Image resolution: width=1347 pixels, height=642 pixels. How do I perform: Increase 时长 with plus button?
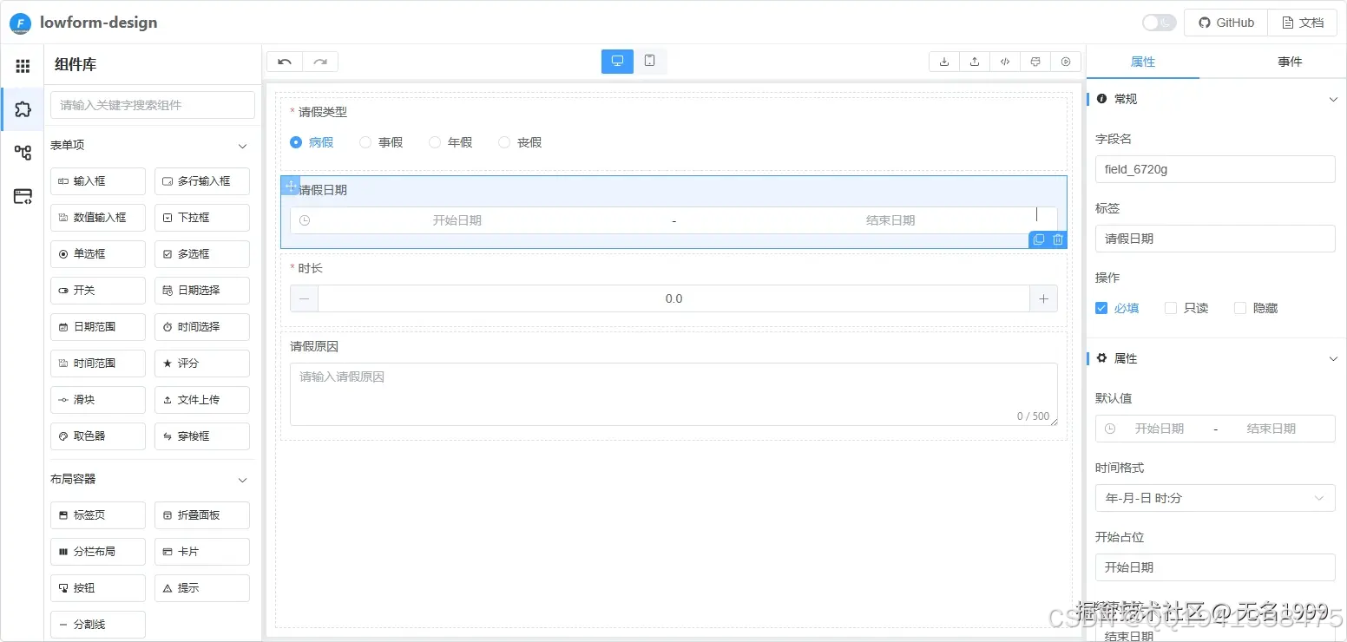pos(1043,298)
